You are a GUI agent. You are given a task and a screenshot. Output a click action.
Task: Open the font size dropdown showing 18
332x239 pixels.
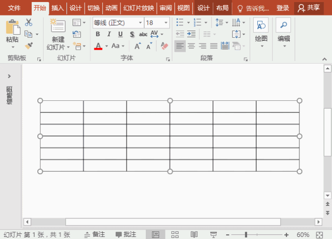[x=166, y=23]
